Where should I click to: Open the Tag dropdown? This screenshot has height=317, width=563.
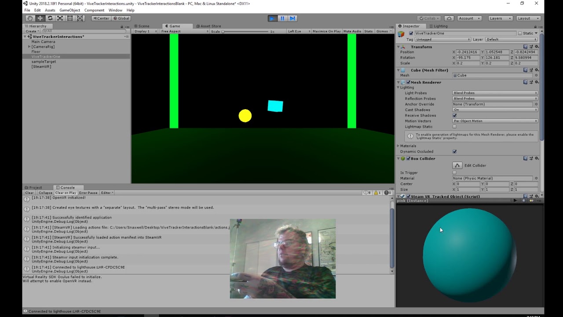click(x=443, y=40)
